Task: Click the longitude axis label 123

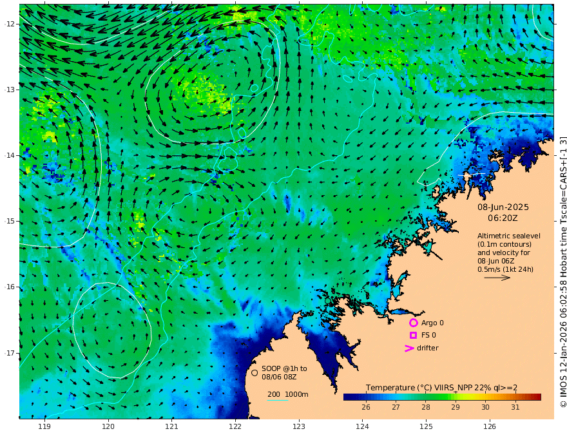Action: click(299, 426)
